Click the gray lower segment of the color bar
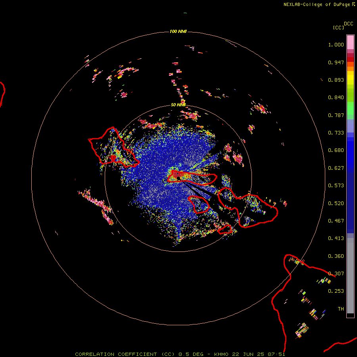Screen dimensions: 357x357 coord(350,276)
